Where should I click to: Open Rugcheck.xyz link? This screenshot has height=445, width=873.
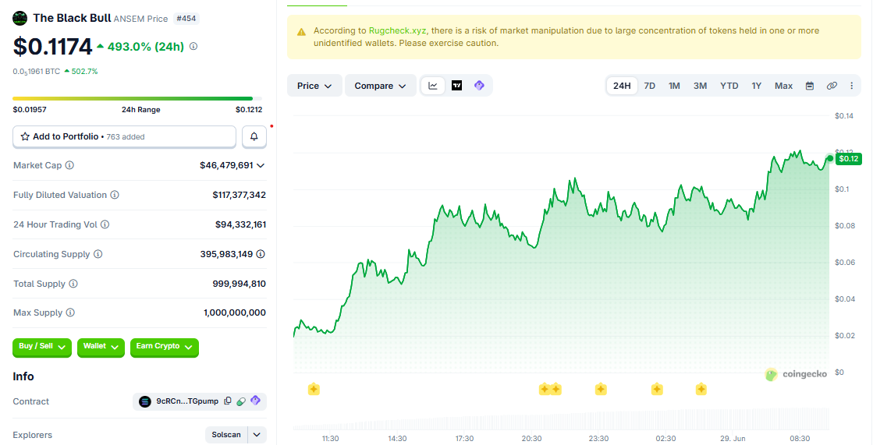[x=398, y=30]
